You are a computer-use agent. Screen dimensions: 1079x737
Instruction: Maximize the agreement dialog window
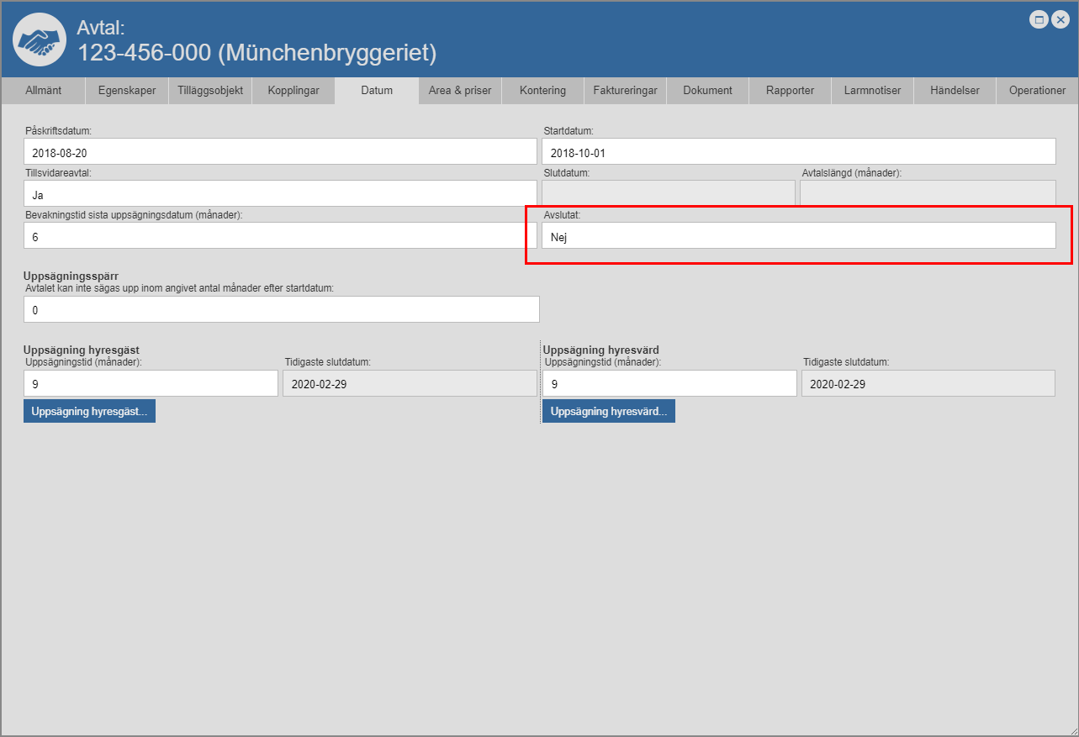(x=1039, y=20)
